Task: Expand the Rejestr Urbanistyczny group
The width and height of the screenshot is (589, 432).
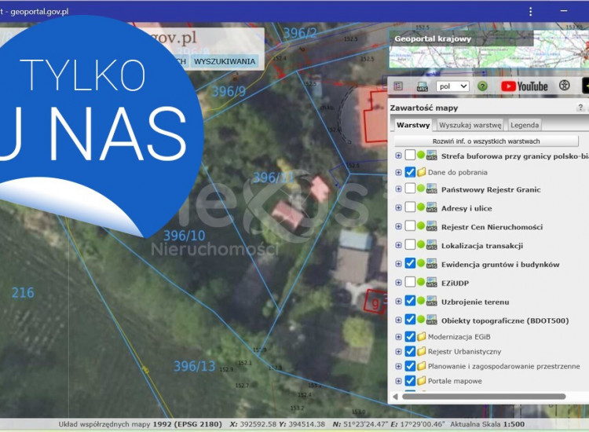Action: [x=398, y=352]
